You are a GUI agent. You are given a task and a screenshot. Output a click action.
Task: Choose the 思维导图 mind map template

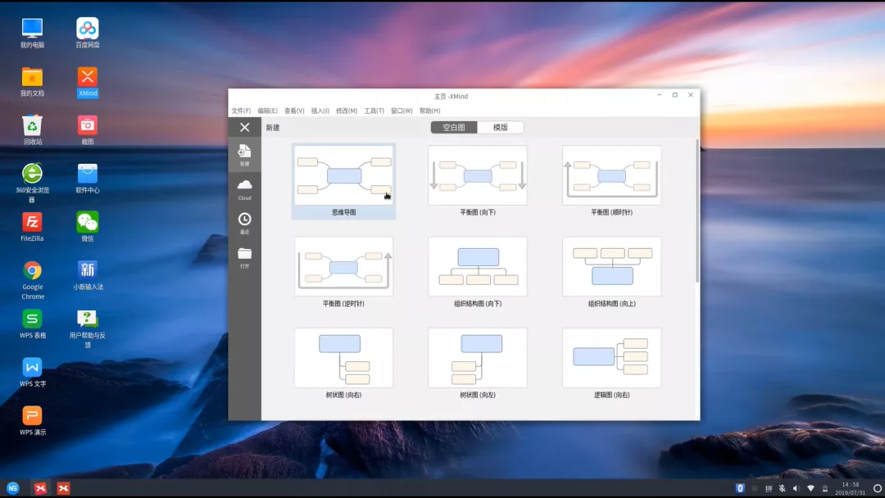click(343, 181)
